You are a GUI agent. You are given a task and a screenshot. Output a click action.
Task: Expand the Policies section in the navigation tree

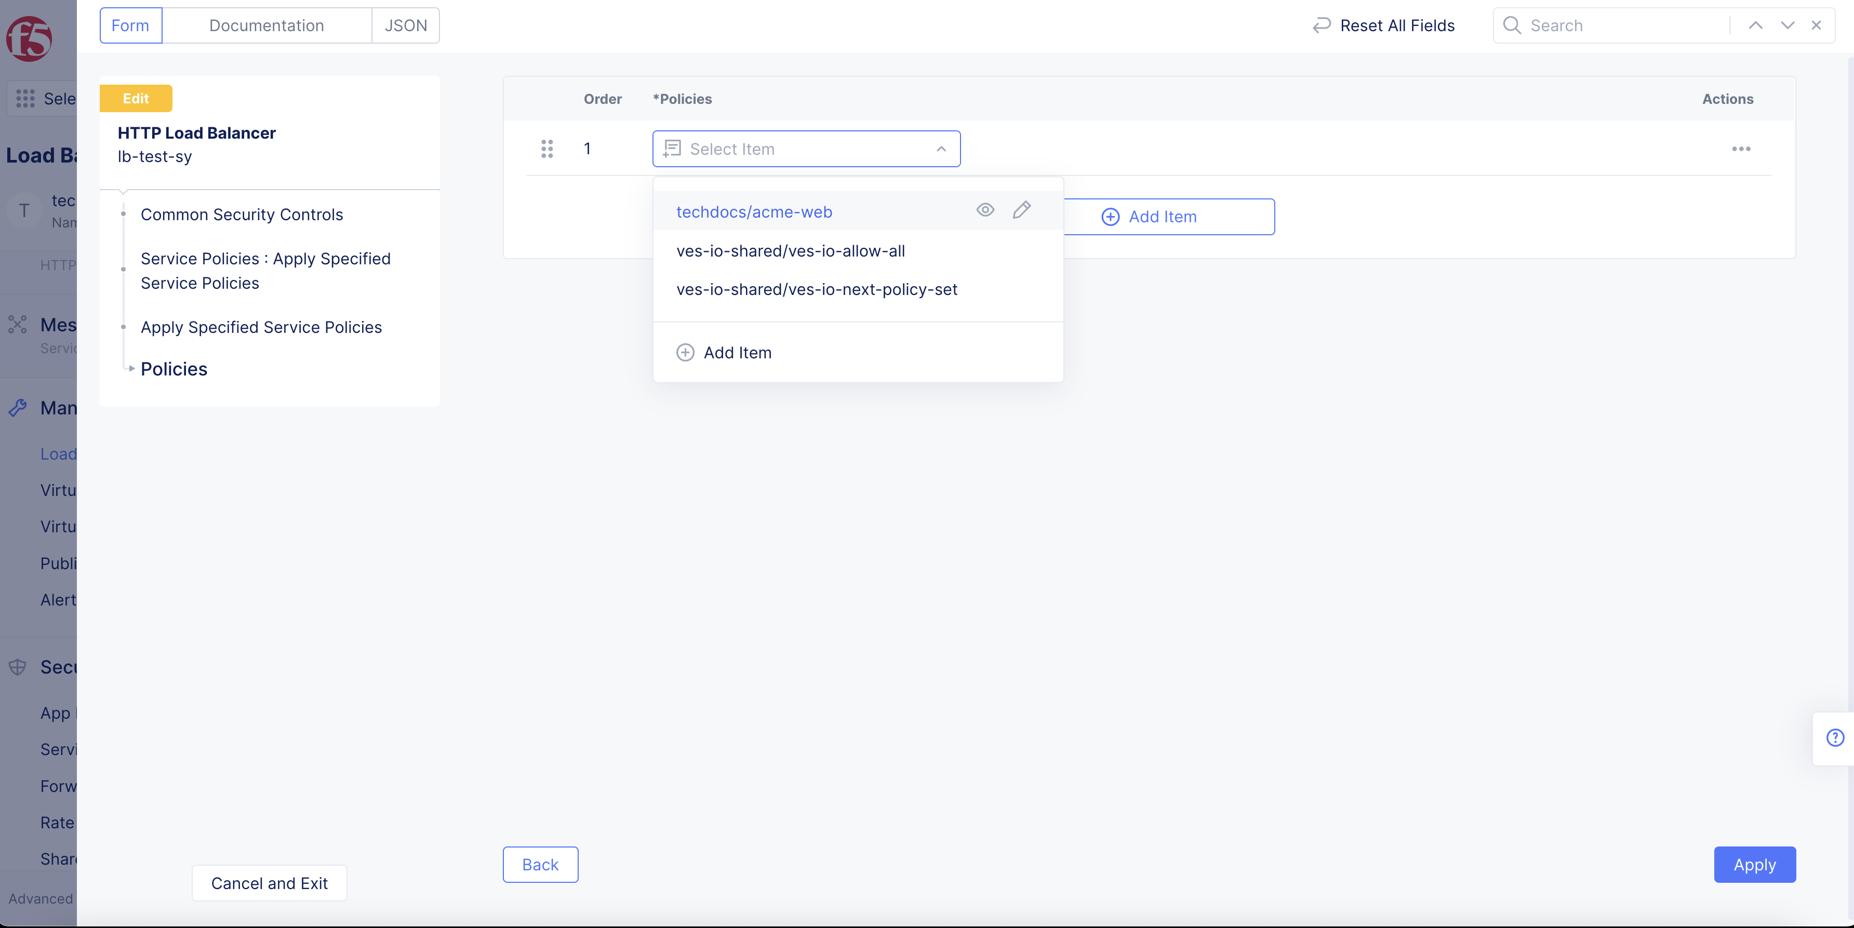tap(132, 368)
